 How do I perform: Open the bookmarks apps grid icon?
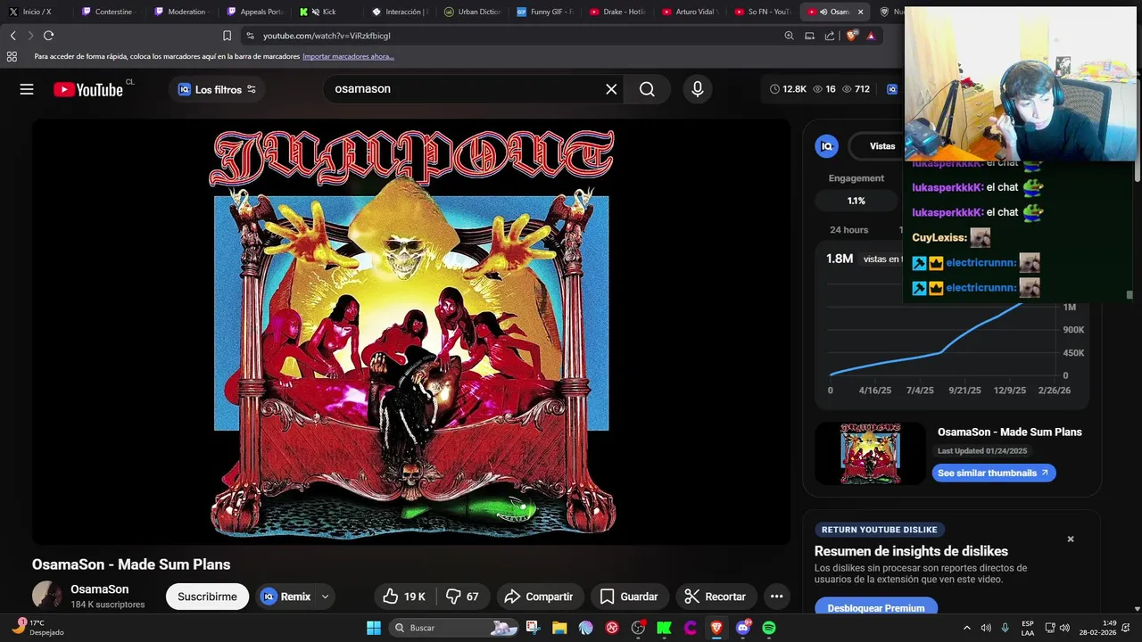tap(12, 56)
